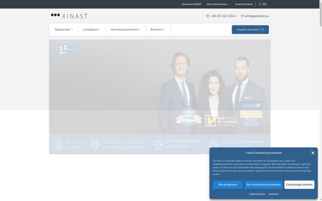Open Unsere Standorte
Screen dimensions: 322x201
point(244,4)
